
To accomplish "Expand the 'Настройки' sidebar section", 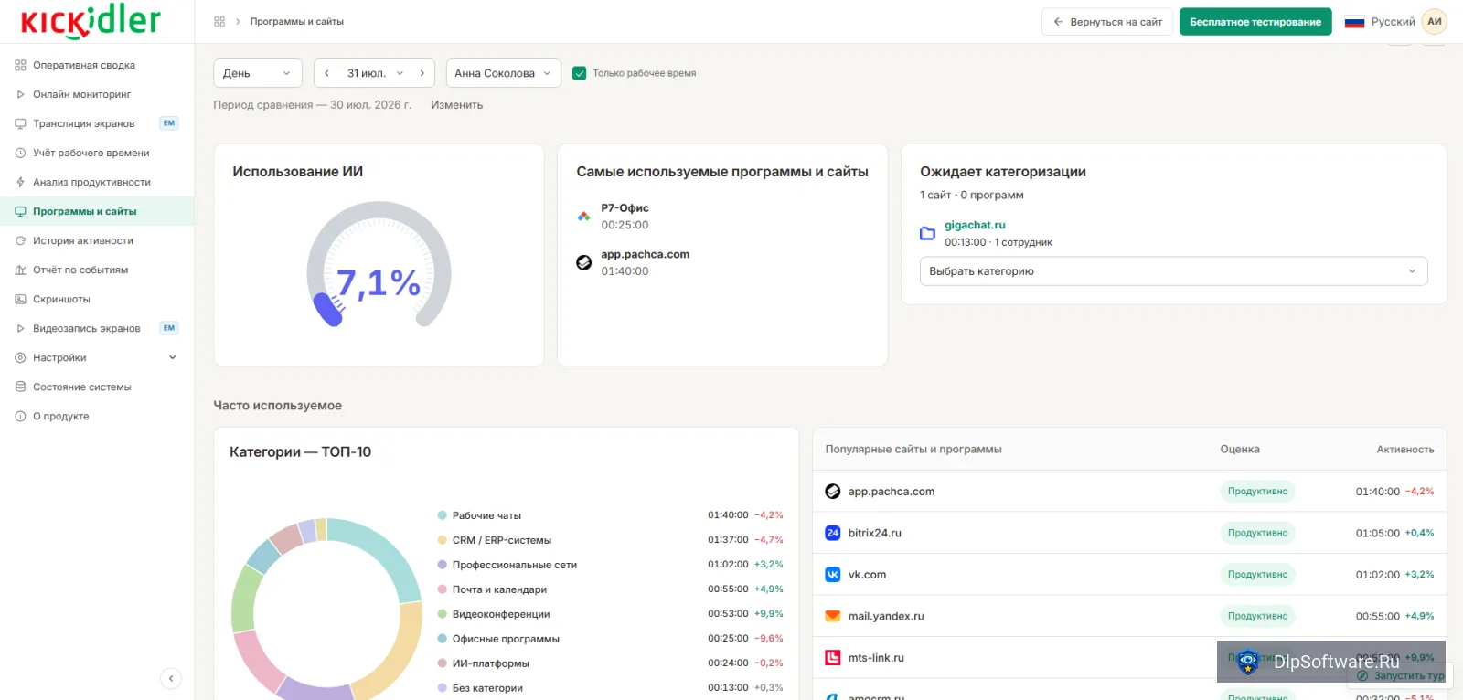I will (x=97, y=358).
